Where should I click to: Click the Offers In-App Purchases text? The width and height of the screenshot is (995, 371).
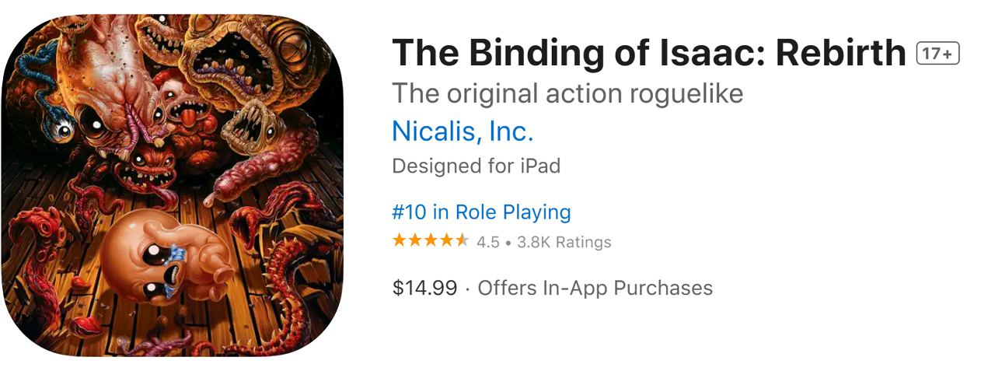[x=595, y=288]
